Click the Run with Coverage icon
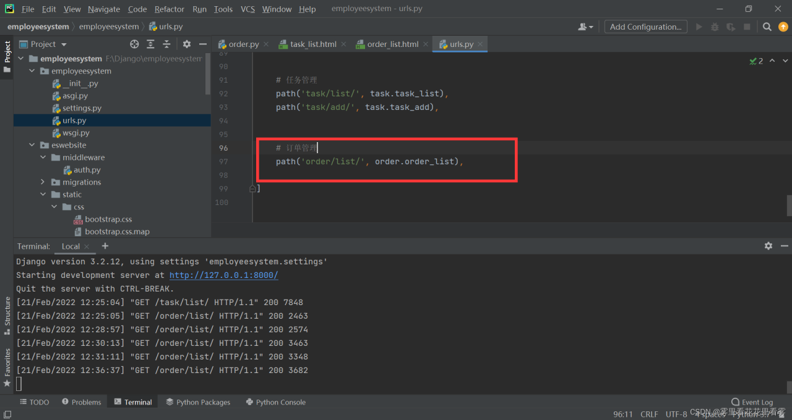Screen dimensions: 792x420 [731, 27]
